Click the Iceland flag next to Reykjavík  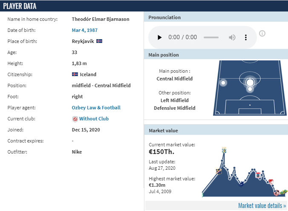(x=99, y=41)
